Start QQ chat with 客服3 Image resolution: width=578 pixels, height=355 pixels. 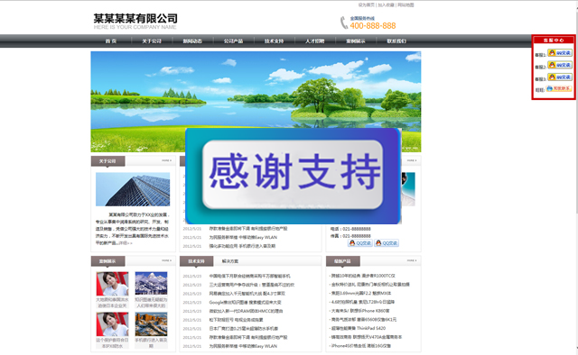560,77
